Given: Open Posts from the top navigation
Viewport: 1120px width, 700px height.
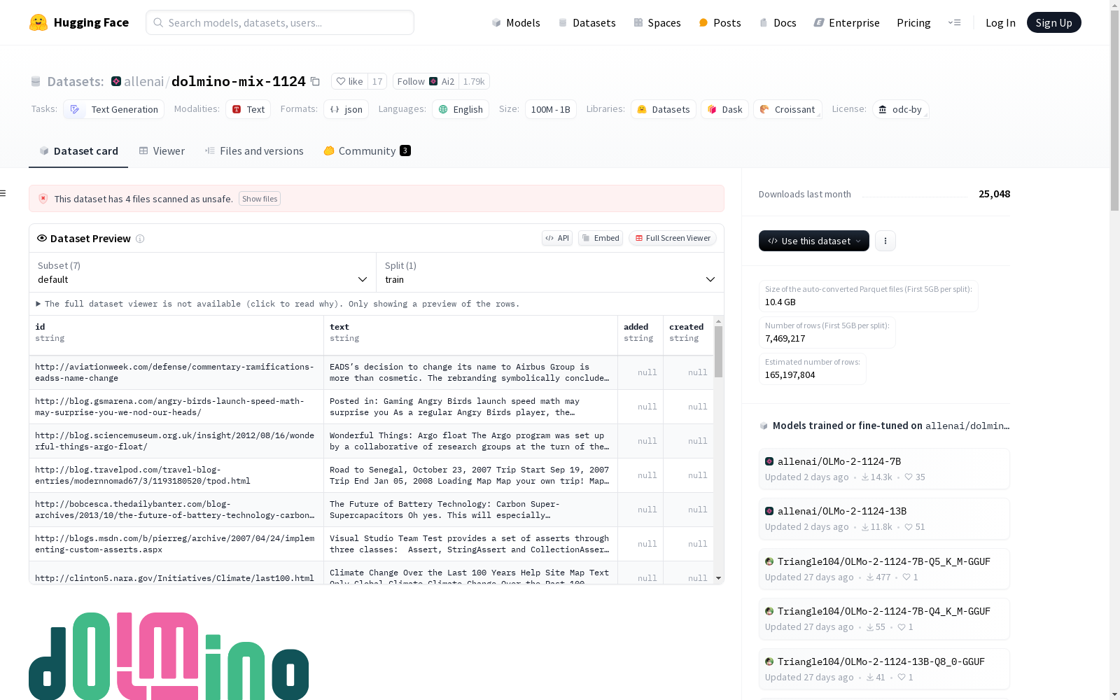Looking at the screenshot, I should point(720,22).
